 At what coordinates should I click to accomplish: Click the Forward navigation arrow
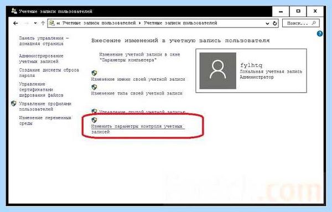pos(26,23)
